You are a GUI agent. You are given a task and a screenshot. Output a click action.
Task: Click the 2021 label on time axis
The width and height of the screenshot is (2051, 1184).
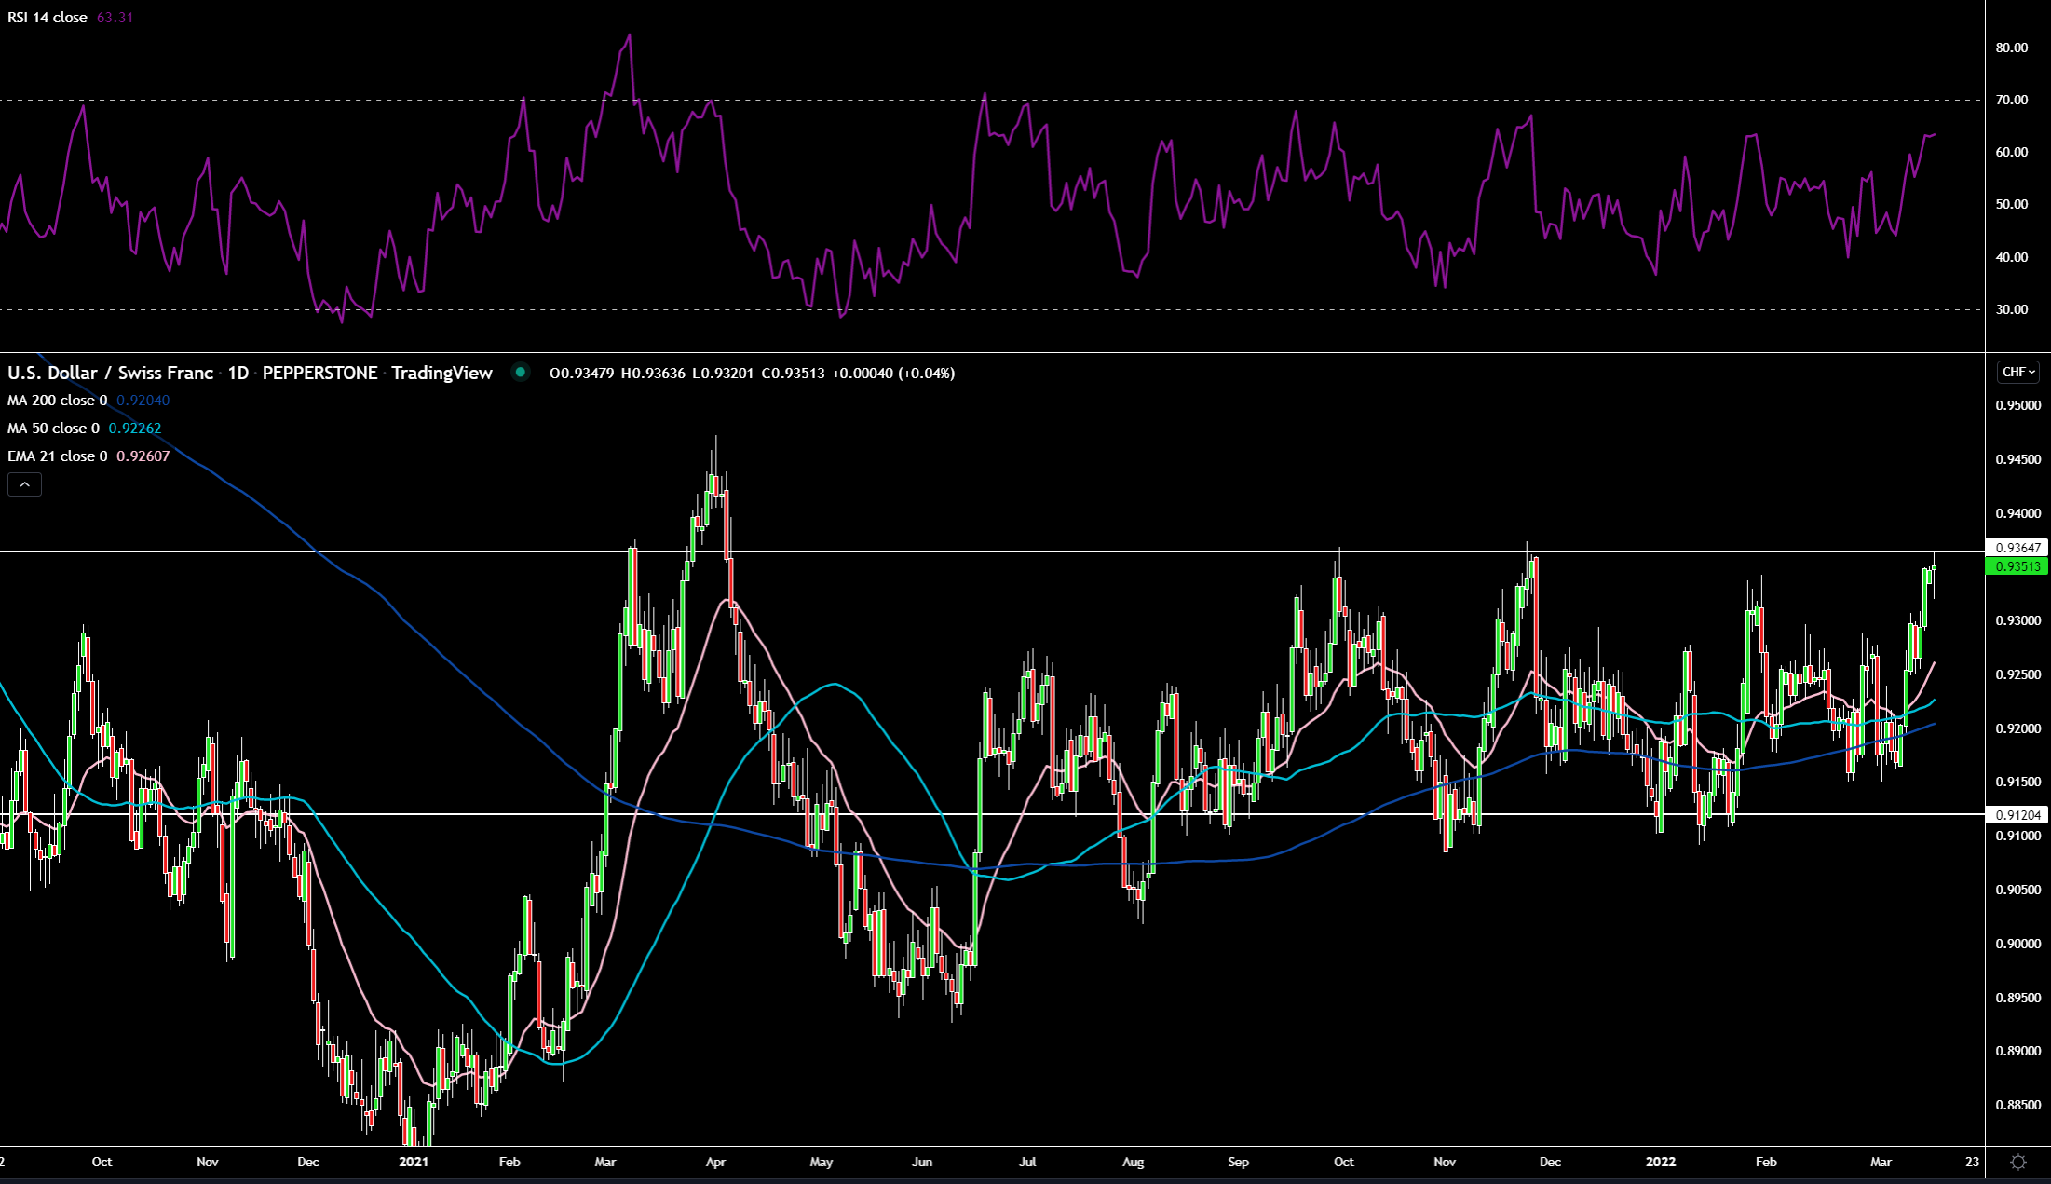point(413,1162)
